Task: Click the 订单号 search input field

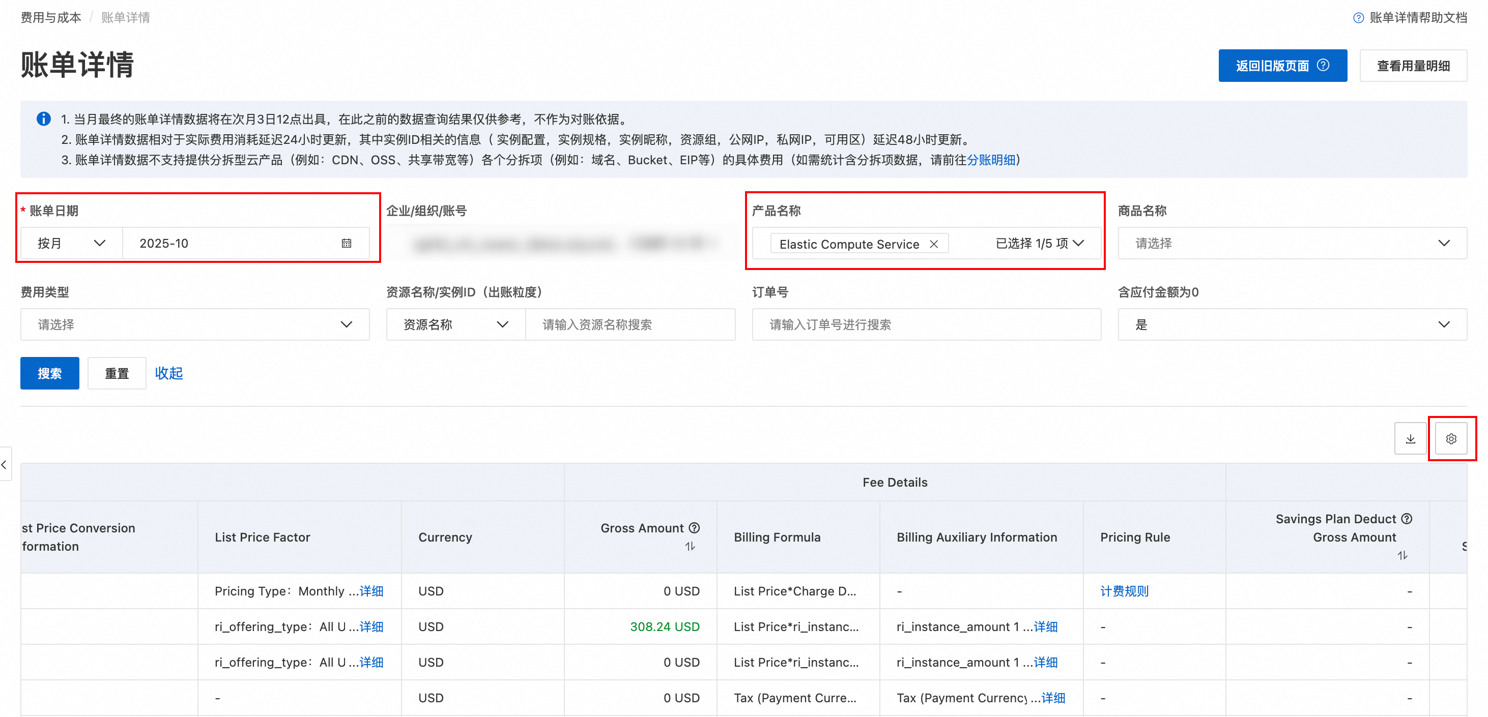Action: coord(926,324)
